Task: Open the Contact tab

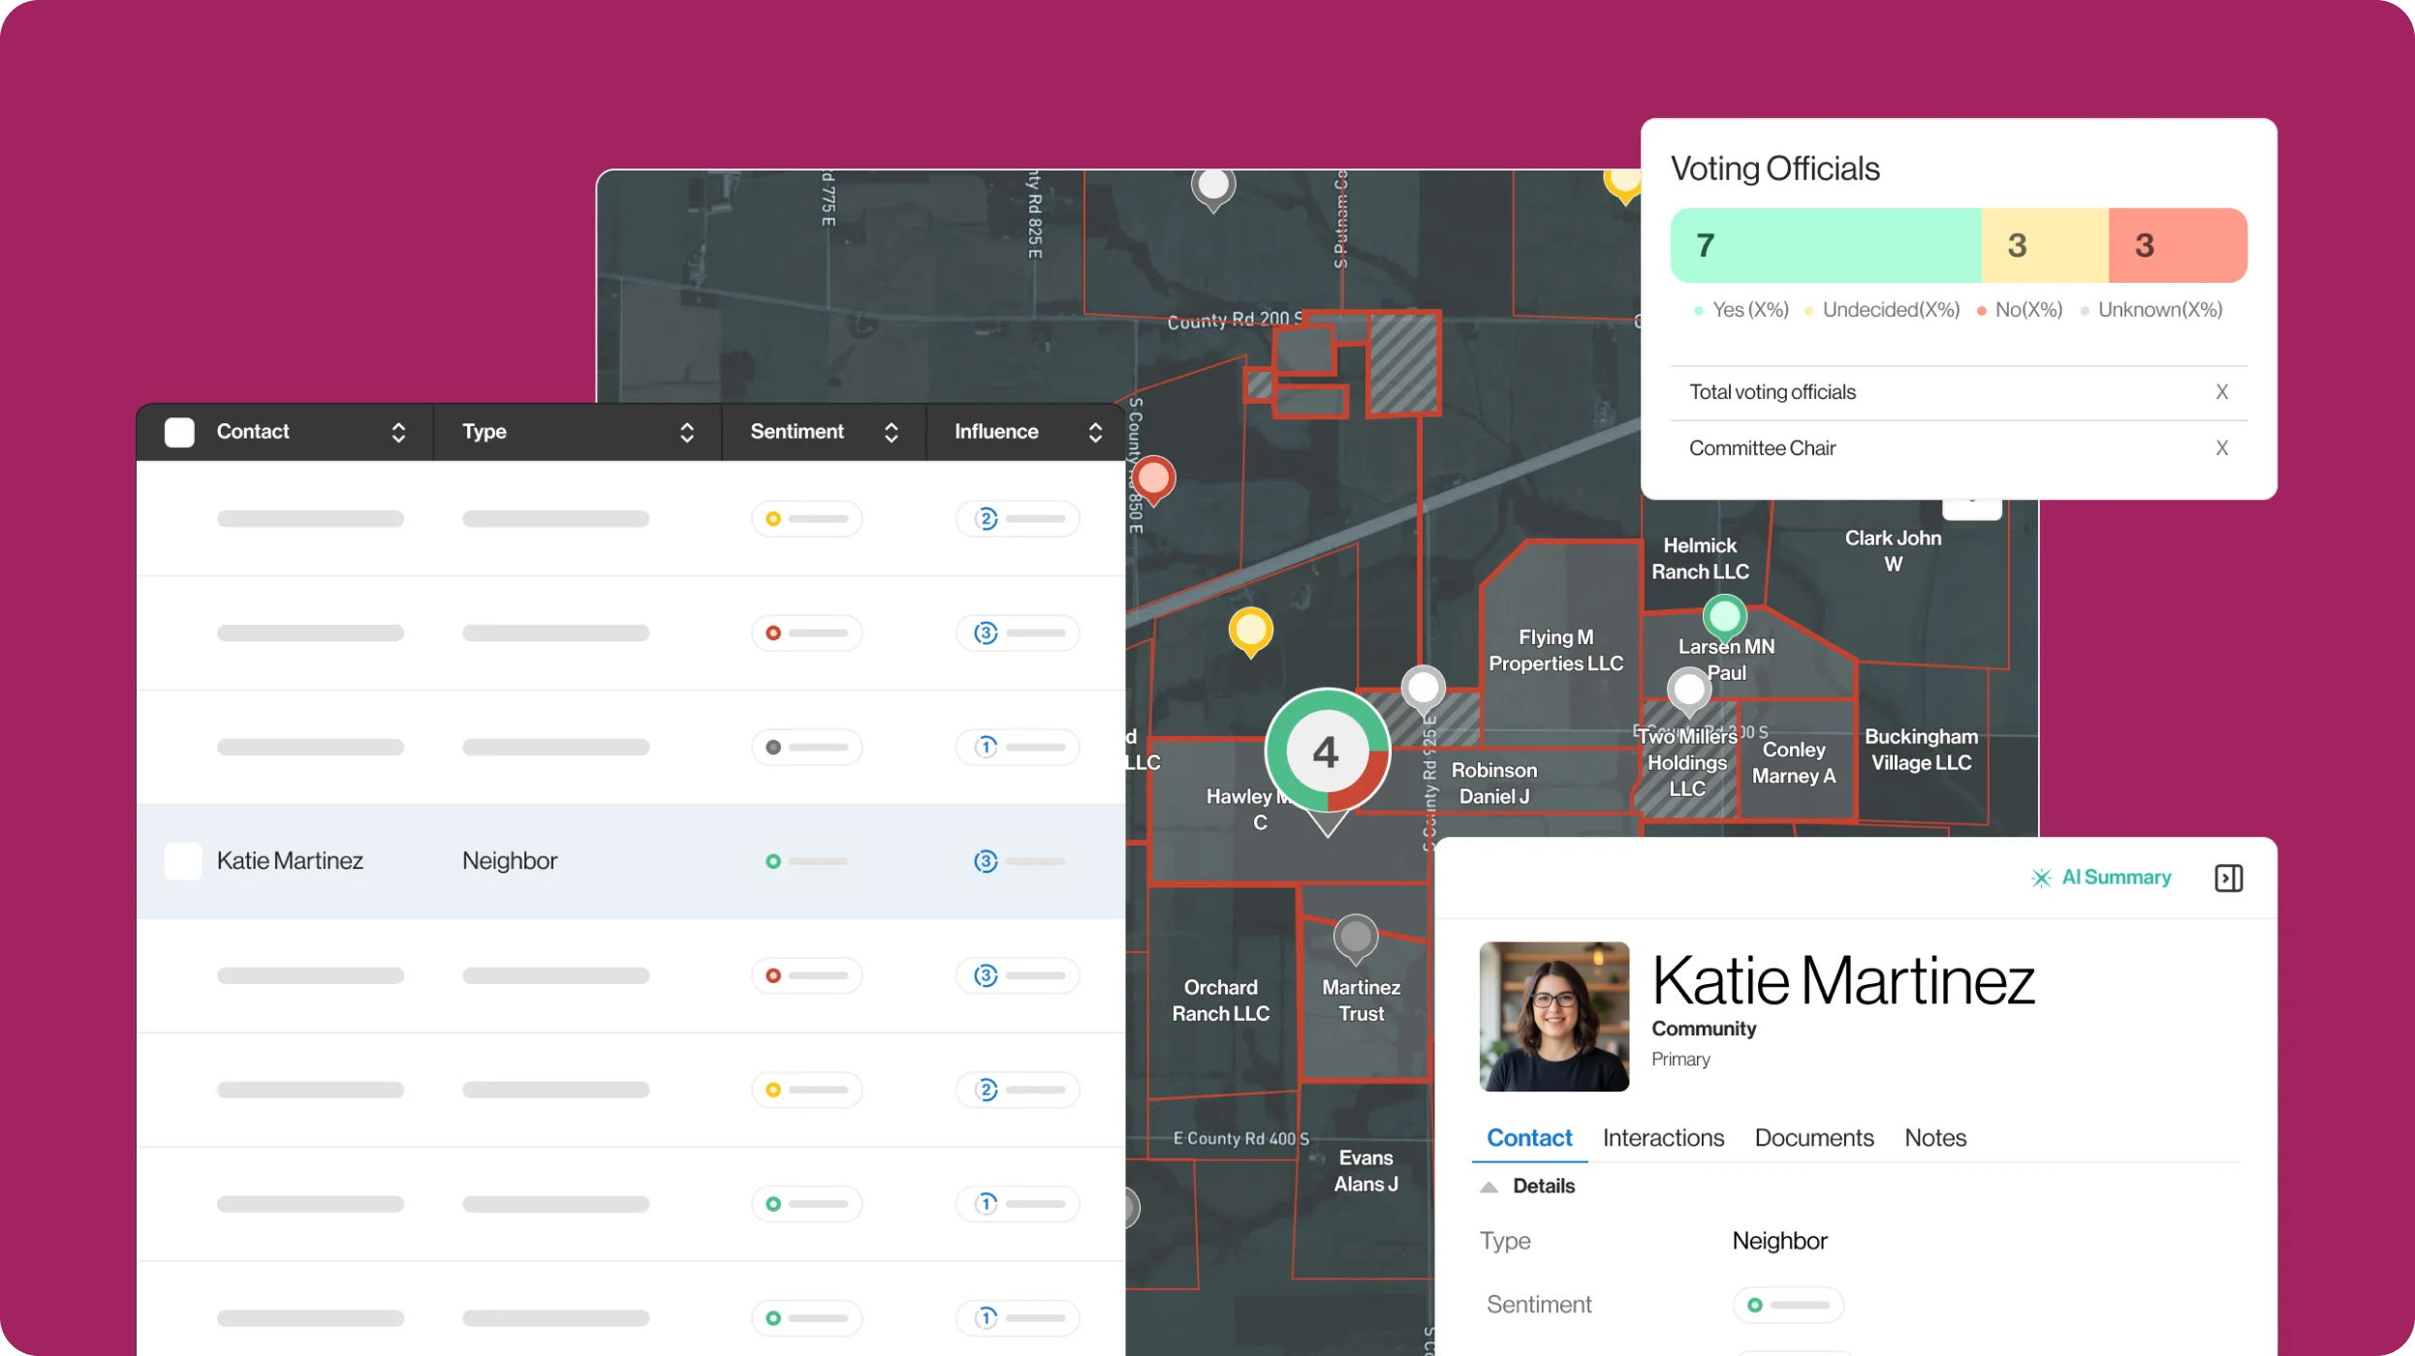Action: pos(1529,1138)
